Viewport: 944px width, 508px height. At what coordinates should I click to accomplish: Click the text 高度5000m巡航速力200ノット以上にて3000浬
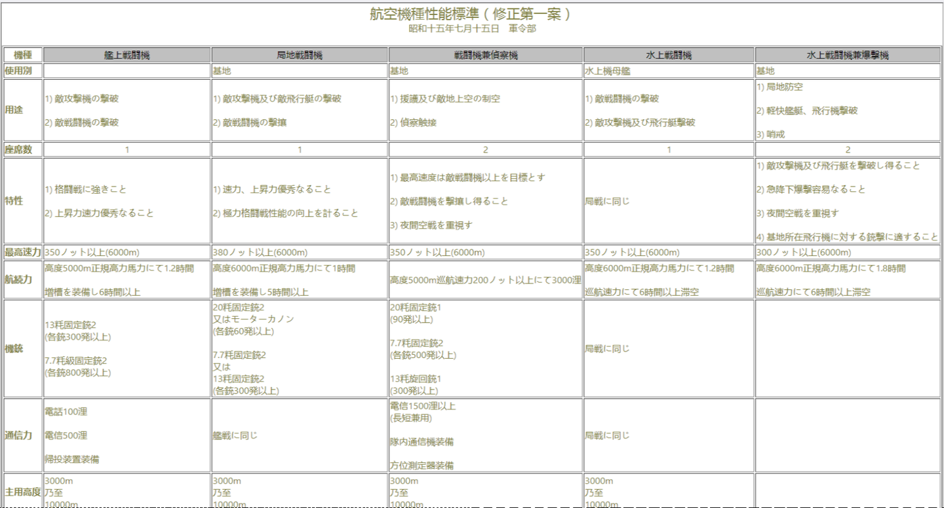tap(486, 280)
